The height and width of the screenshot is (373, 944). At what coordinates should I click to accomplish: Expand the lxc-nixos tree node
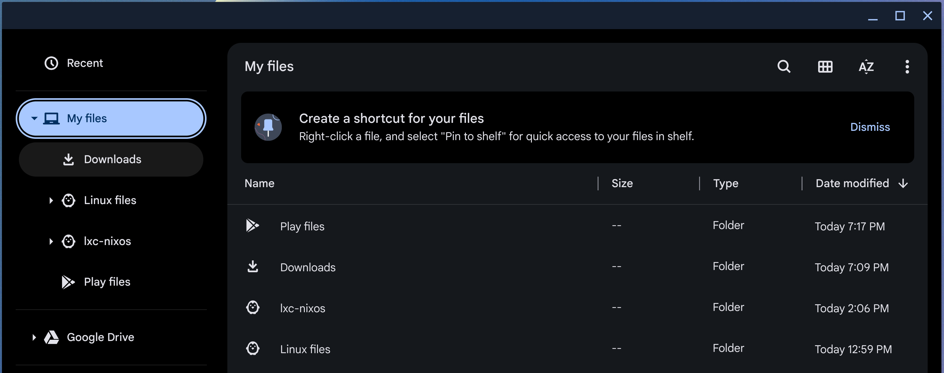pyautogui.click(x=51, y=241)
